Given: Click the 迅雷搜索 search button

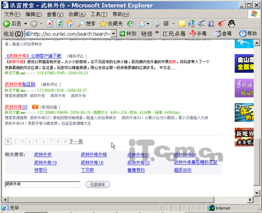Looking at the screenshot, I should pos(97,185).
